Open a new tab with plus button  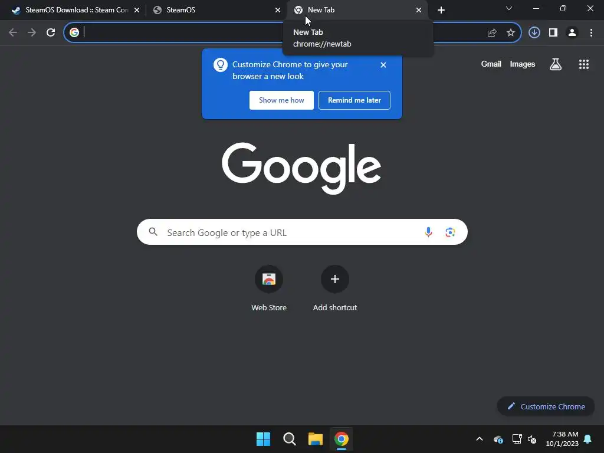tap(441, 10)
